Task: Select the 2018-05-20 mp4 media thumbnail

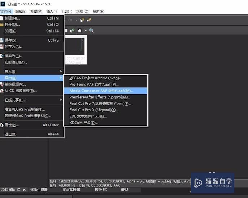Action: (x=76, y=49)
